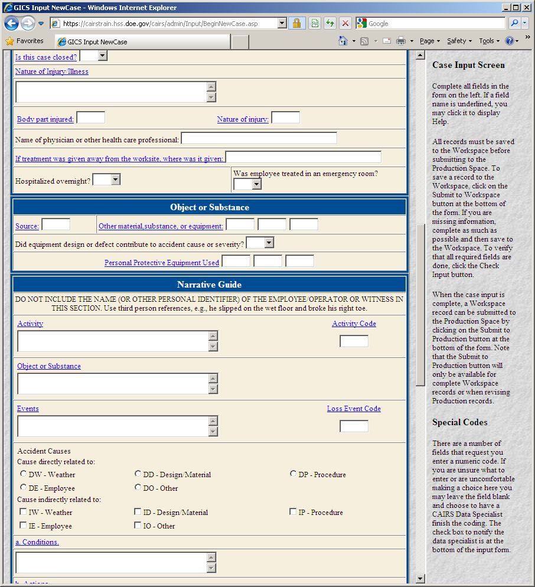Screen dimensions: 535x587
Task: Click the form frame scrollbar thumb
Action: click(x=420, y=305)
